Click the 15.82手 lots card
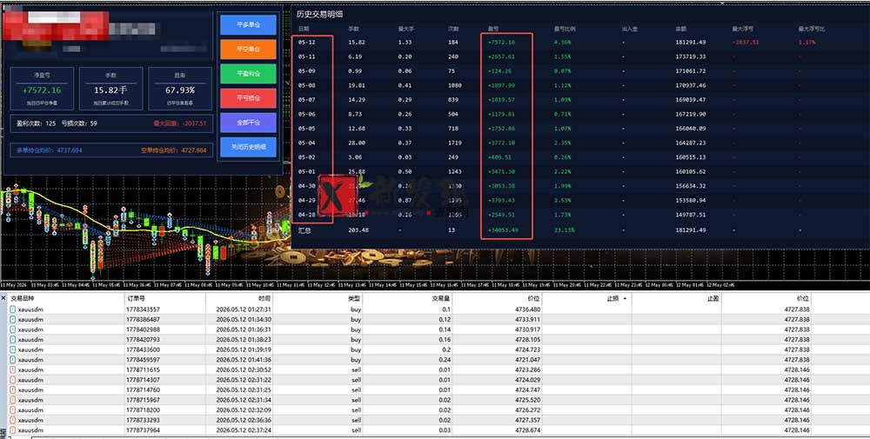 [110, 89]
